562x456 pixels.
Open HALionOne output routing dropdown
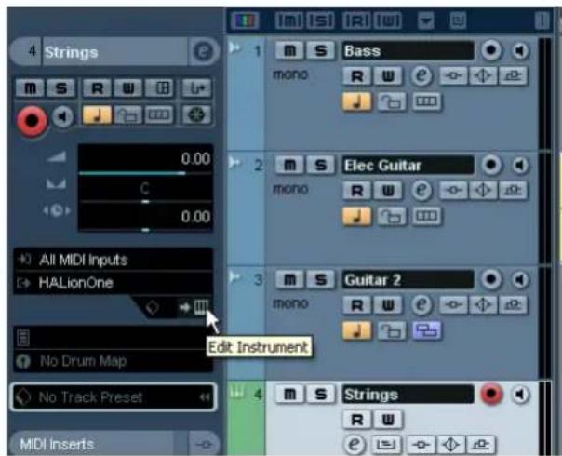(x=114, y=283)
